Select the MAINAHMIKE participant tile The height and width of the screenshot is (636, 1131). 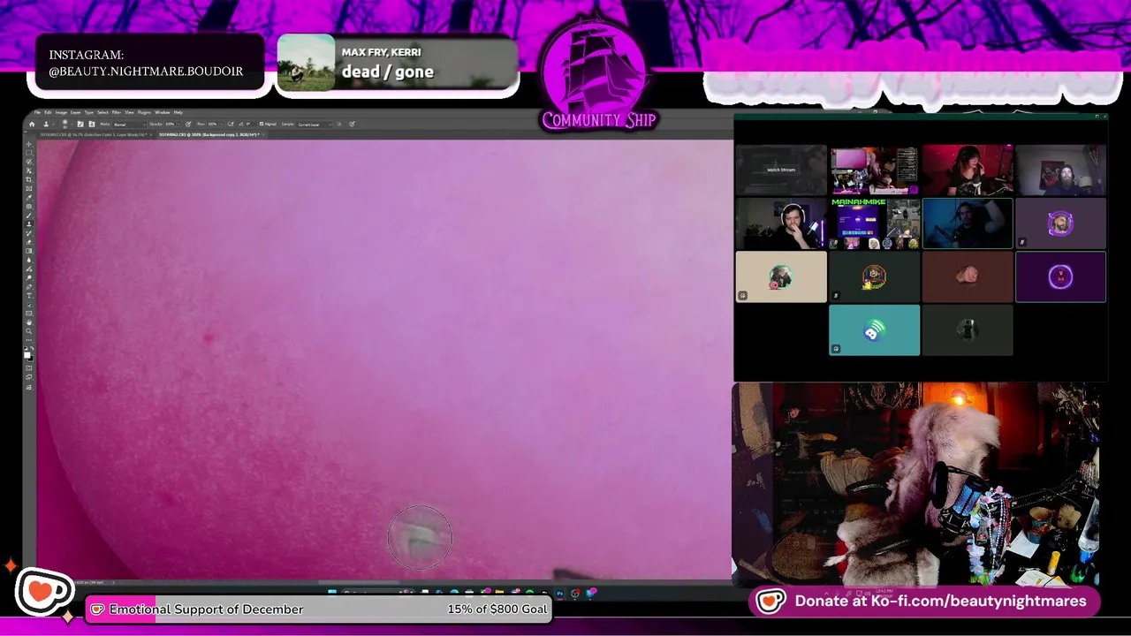pos(874,223)
